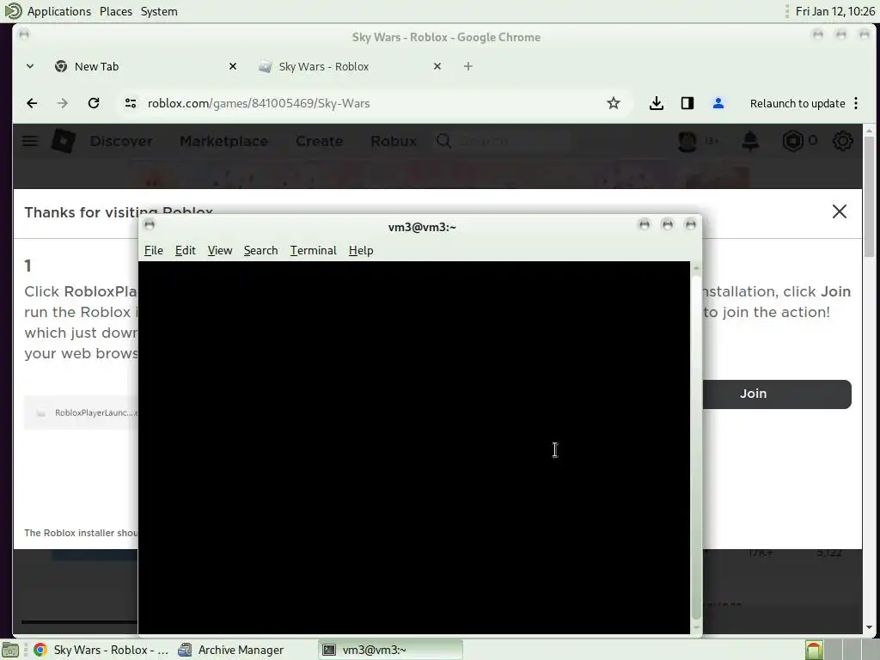Open Chrome downloads icon
The width and height of the screenshot is (880, 660).
point(656,103)
